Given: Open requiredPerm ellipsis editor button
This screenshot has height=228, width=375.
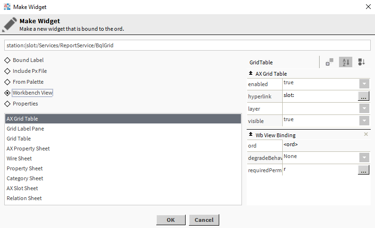Looking at the screenshot, I should (363, 170).
